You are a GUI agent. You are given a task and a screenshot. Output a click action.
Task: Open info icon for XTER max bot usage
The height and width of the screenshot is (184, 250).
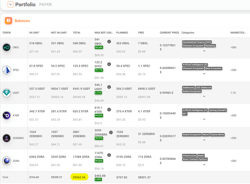(x=109, y=110)
